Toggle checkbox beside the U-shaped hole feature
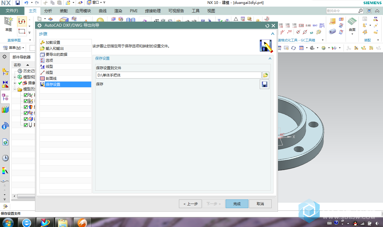The width and height of the screenshot is (383, 227). [x=26, y=125]
